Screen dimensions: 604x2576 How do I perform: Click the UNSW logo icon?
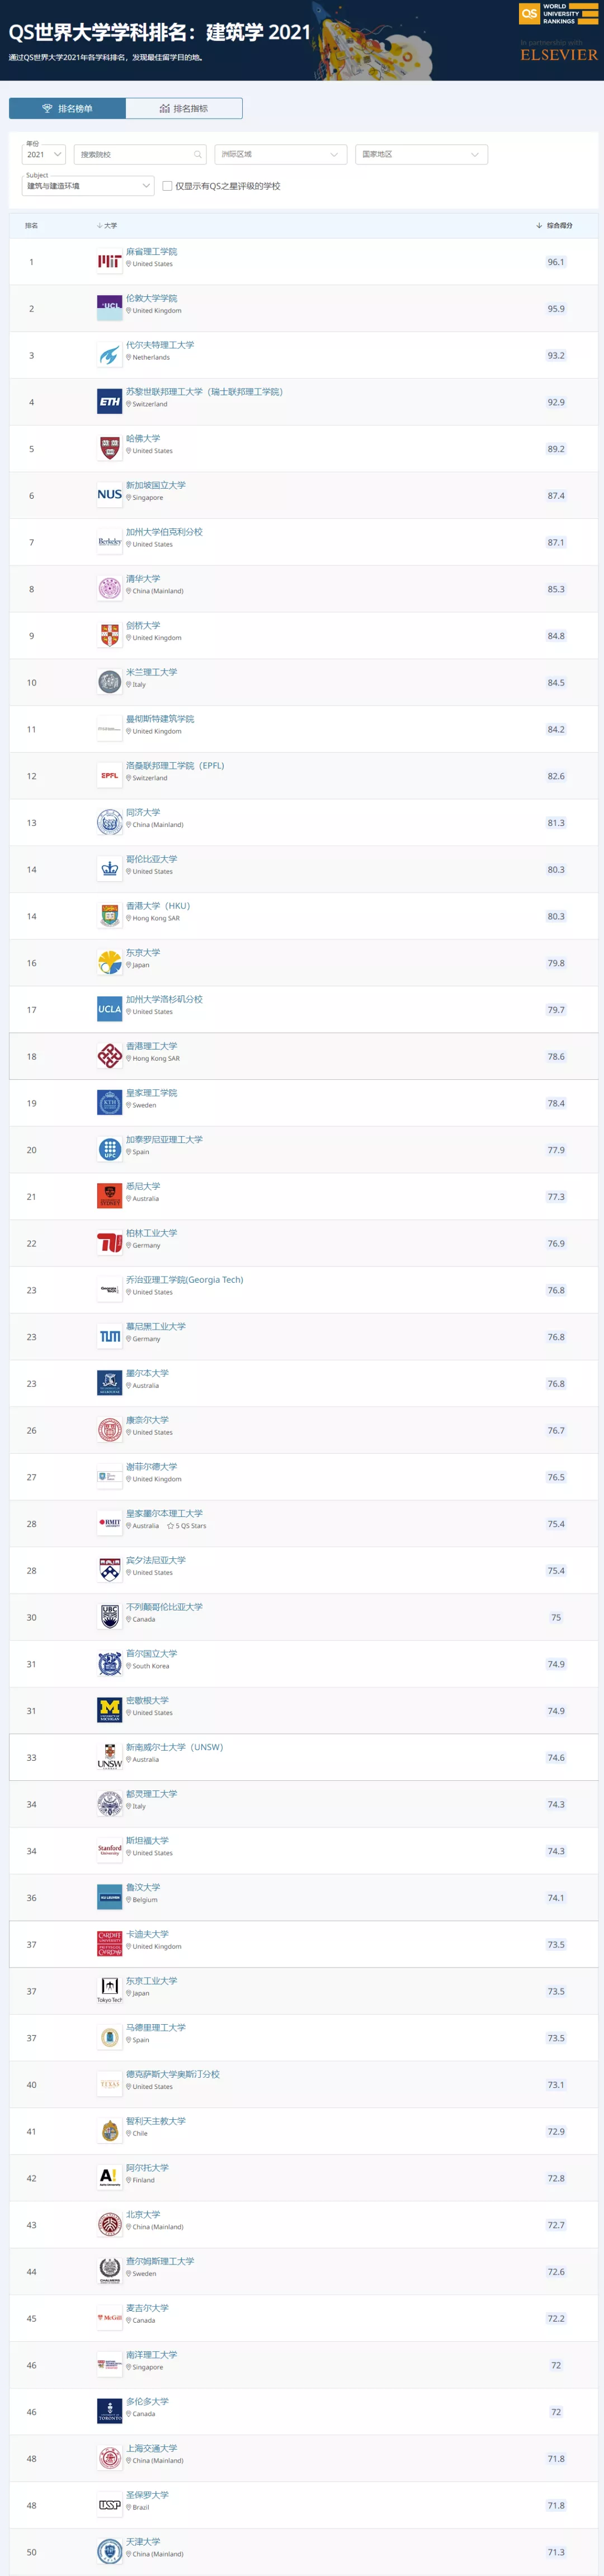point(109,1757)
